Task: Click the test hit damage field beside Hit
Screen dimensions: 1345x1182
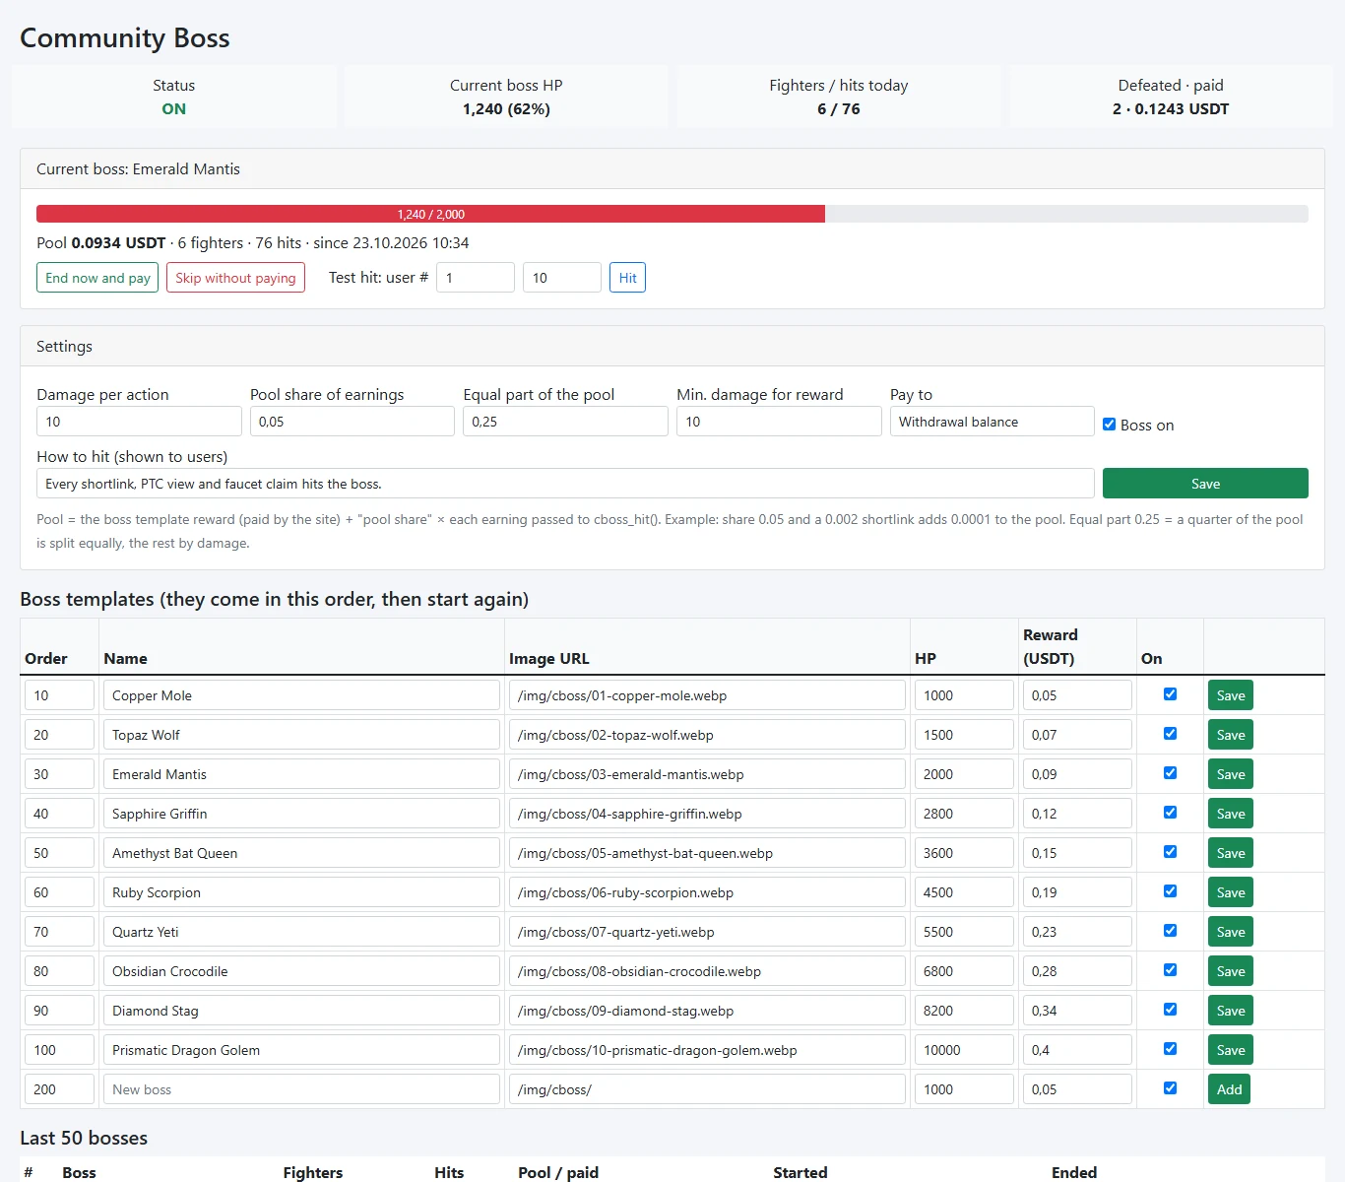Action: coord(562,278)
